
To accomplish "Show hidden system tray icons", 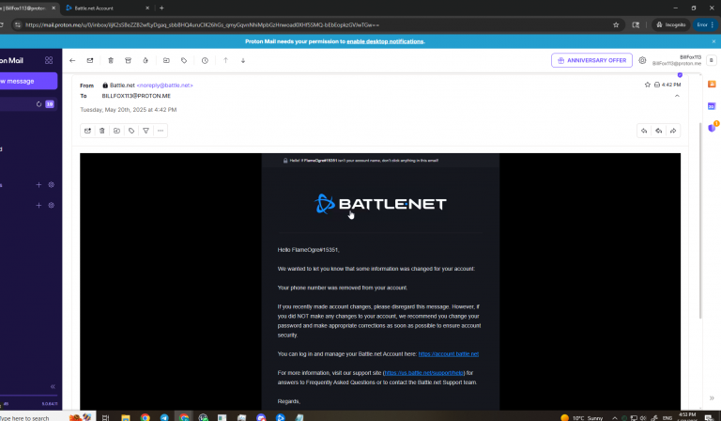I will click(614, 418).
